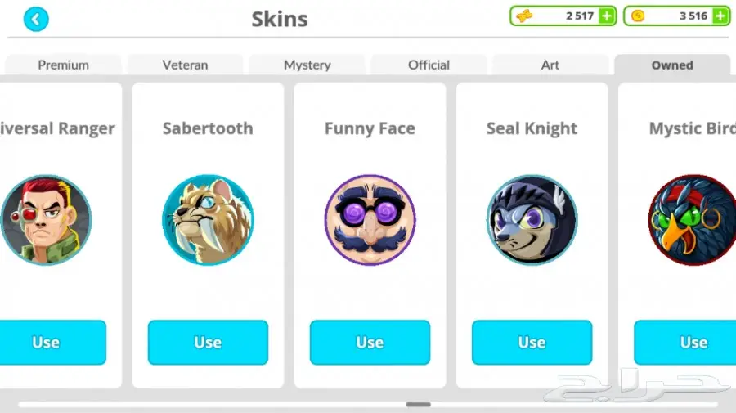Viewport: 736px width, 413px height.
Task: Select the Sabertooth skin avatar
Action: [208, 220]
